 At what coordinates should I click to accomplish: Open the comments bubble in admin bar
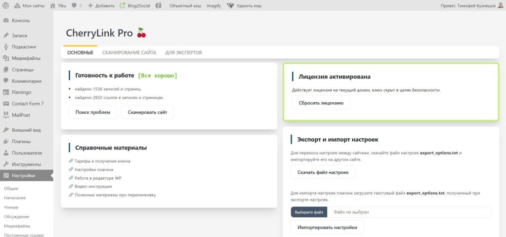[x=77, y=5]
